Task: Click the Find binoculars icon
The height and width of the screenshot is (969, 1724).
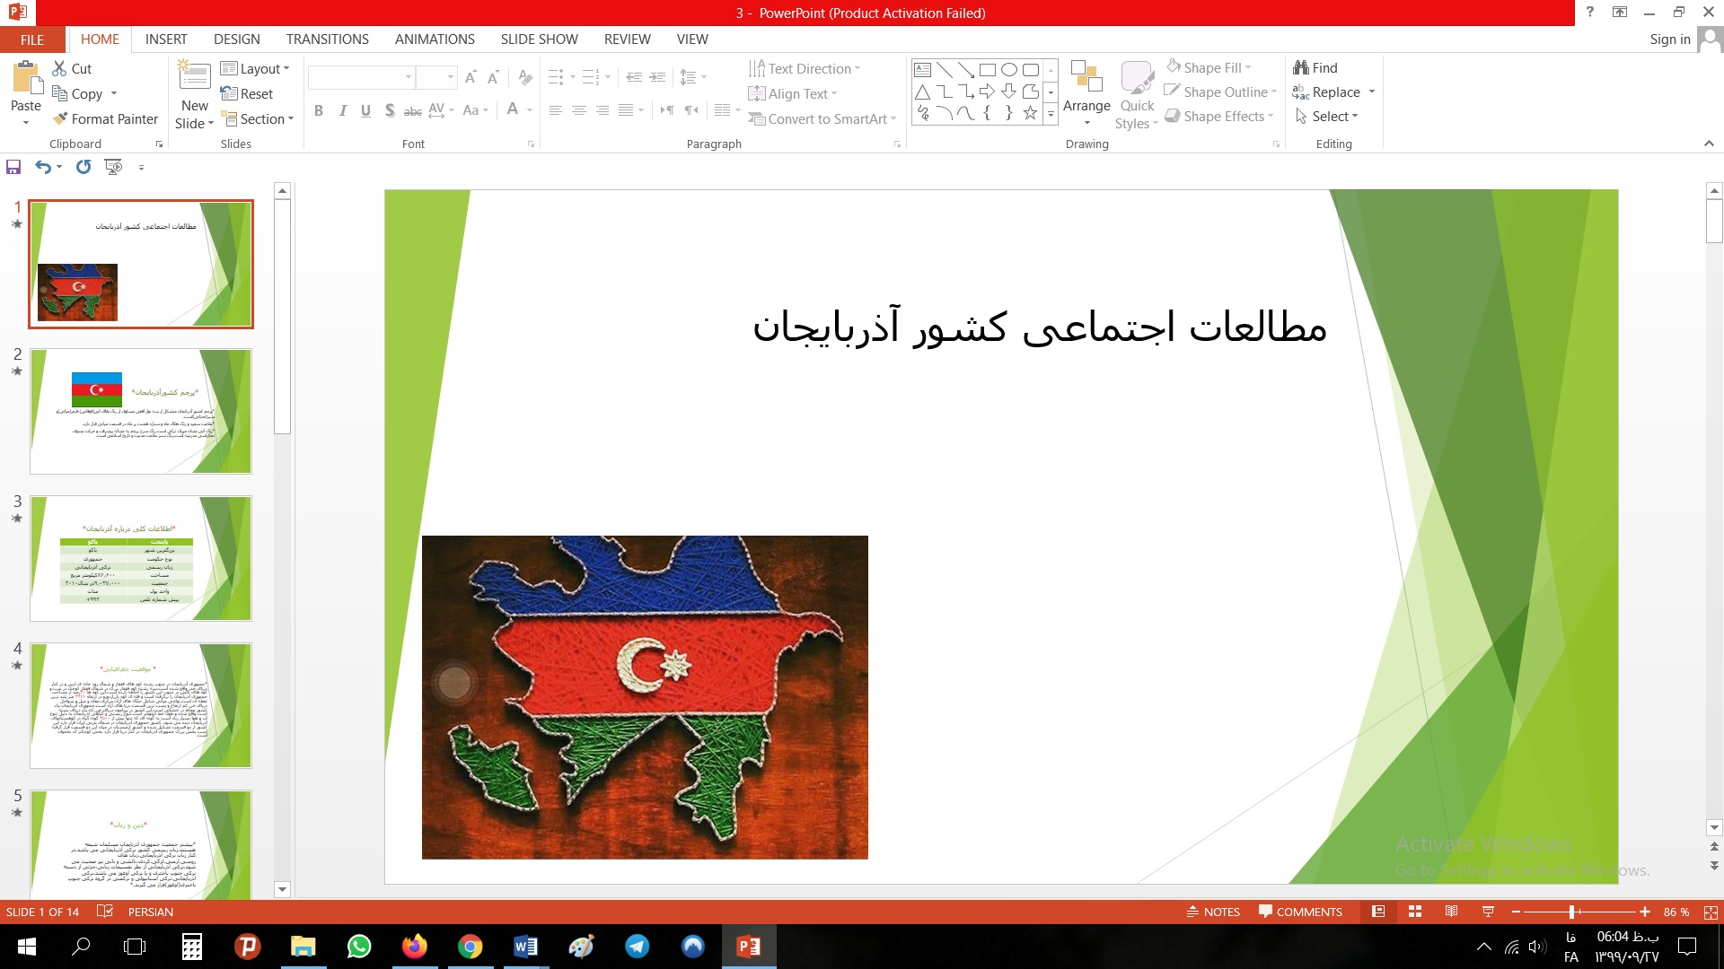Action: pos(1300,67)
